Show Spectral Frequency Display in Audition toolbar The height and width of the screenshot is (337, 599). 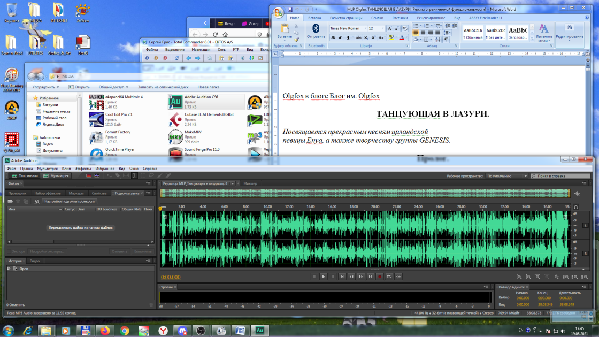click(x=89, y=176)
